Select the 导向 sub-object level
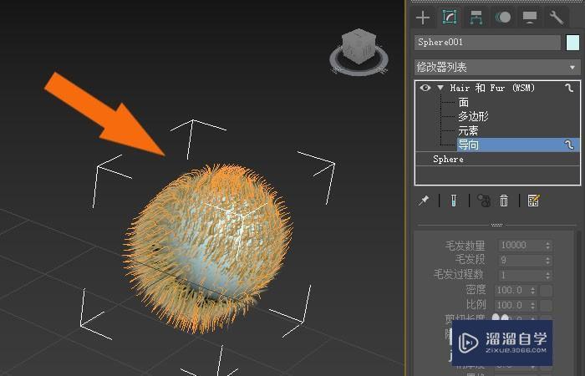Viewport: 585px width, 376px height. coord(518,145)
